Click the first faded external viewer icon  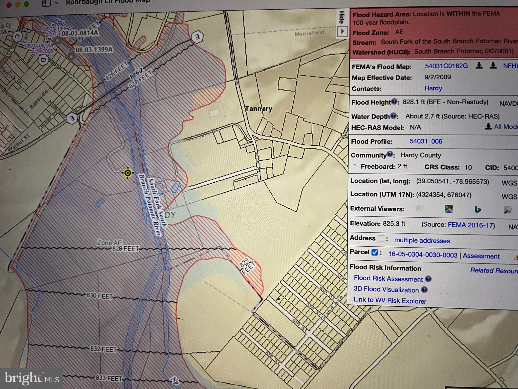pos(420,209)
